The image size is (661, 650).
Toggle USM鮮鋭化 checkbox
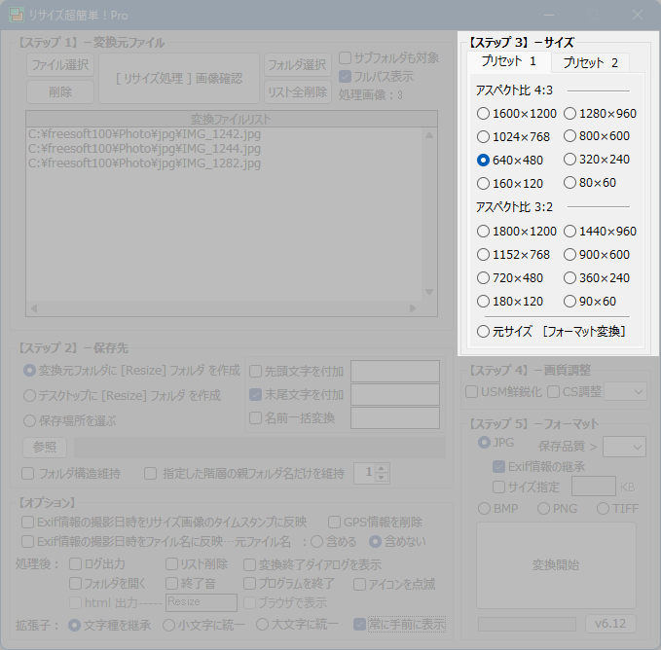[x=473, y=391]
